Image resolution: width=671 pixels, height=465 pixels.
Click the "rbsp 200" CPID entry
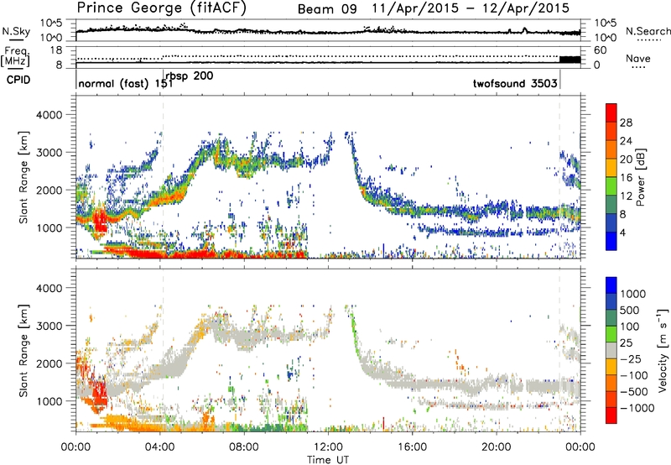(190, 76)
